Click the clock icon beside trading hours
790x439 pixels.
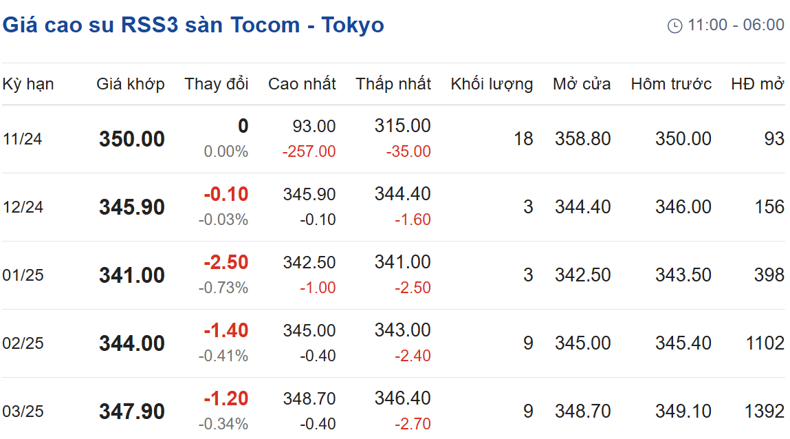[x=674, y=25]
